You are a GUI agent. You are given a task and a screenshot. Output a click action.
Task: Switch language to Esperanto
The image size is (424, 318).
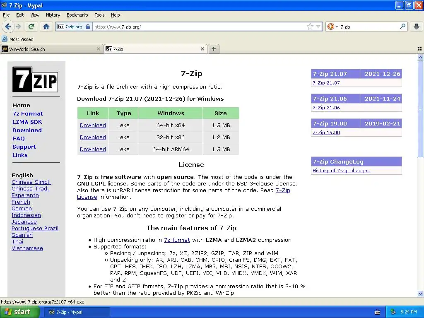click(25, 195)
